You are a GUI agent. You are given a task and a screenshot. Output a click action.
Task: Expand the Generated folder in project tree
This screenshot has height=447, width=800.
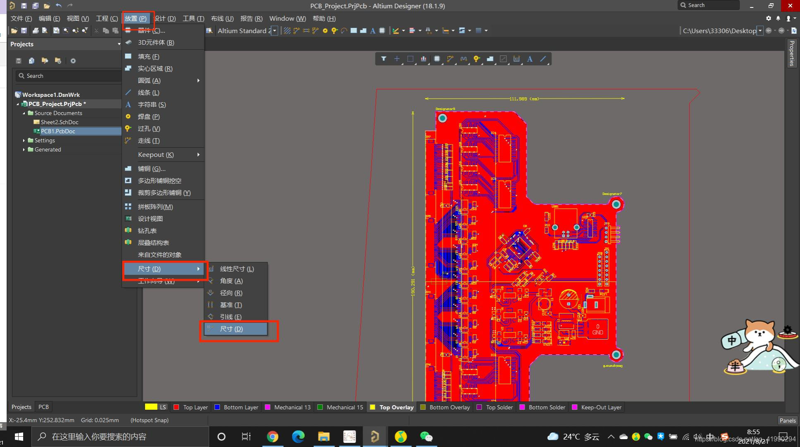24,150
